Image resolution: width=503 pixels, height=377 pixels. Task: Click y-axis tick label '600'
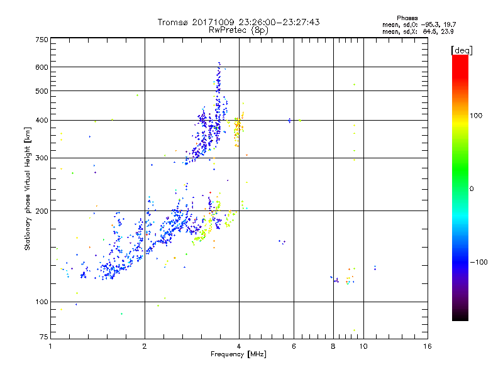click(41, 67)
